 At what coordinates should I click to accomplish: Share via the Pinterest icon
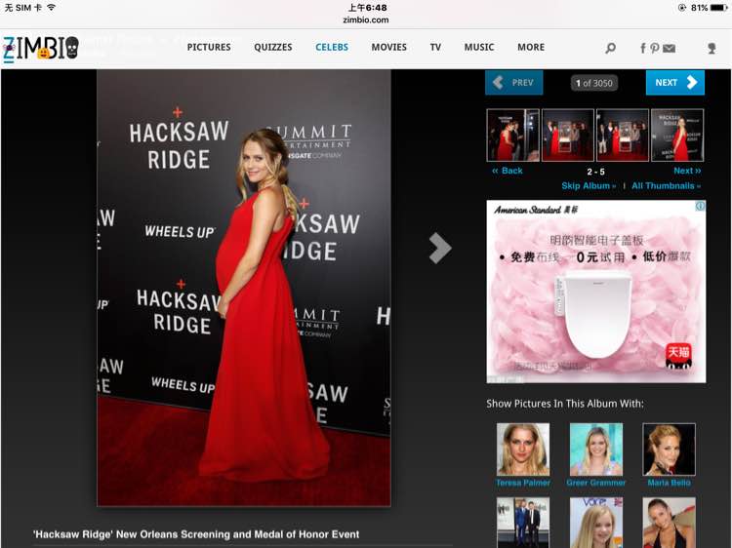point(655,48)
